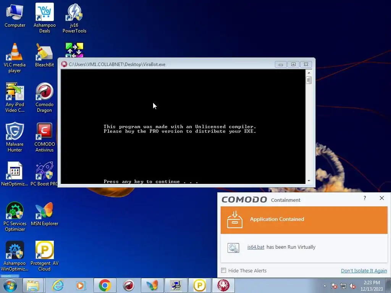Launch Internet Explorer from the taskbar
Screen dimensions: 391x293
pyautogui.click(x=58, y=285)
